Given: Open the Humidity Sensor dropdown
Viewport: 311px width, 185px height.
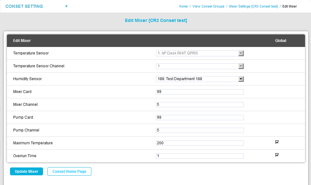Looking at the screenshot, I should [x=200, y=79].
